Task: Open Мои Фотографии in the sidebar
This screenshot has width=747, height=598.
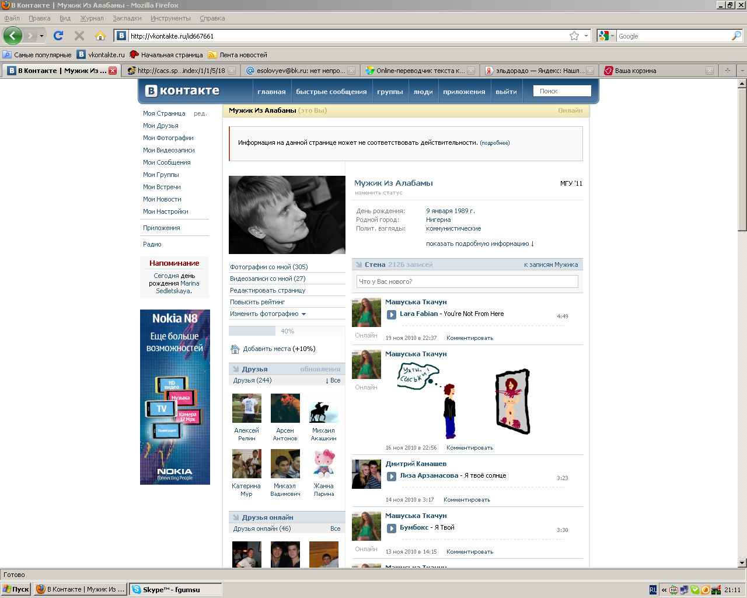Action: (168, 138)
